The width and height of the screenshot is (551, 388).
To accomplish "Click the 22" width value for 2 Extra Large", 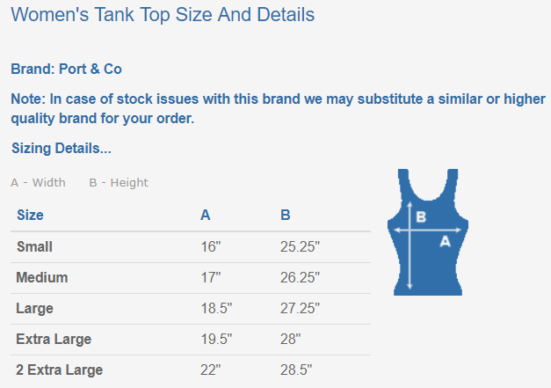I will 210,370.
